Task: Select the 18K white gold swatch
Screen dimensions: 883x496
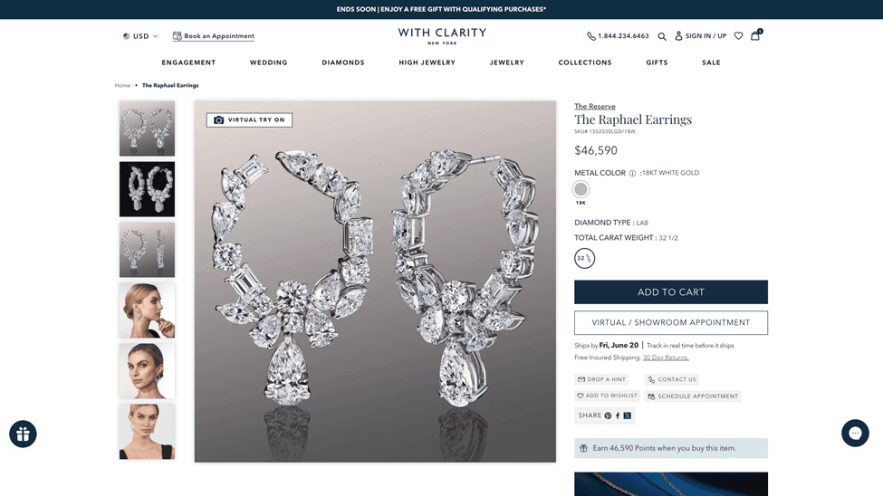Action: tap(581, 189)
